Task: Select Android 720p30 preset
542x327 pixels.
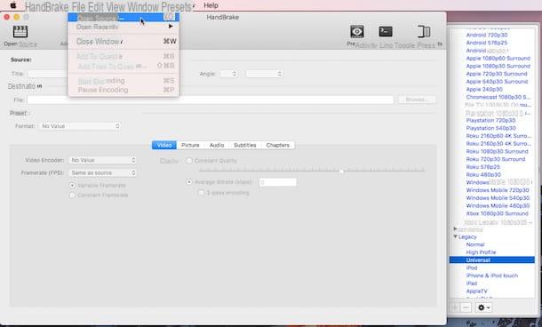Action: pos(487,35)
